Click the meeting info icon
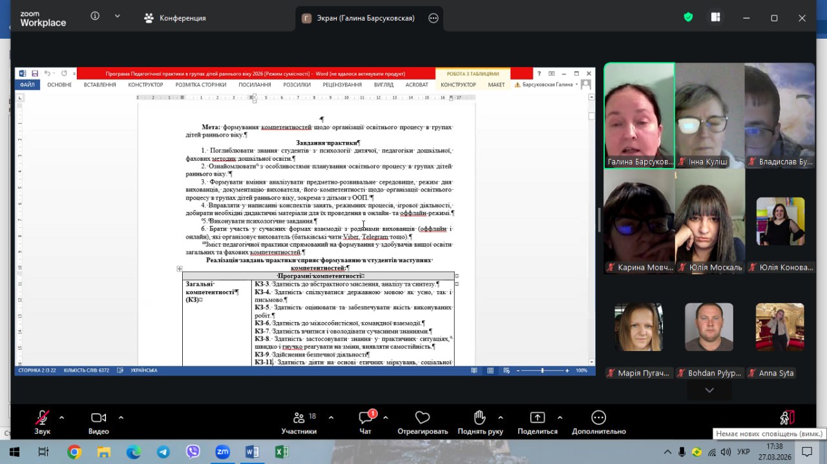Image resolution: width=827 pixels, height=464 pixels. (x=95, y=17)
